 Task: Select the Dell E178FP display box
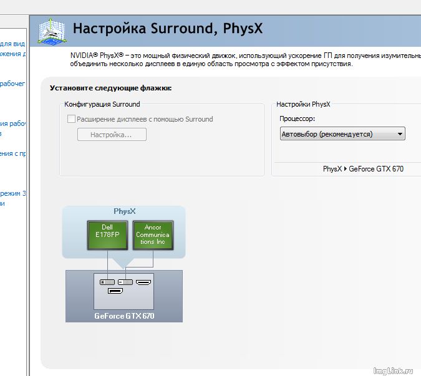[107, 235]
